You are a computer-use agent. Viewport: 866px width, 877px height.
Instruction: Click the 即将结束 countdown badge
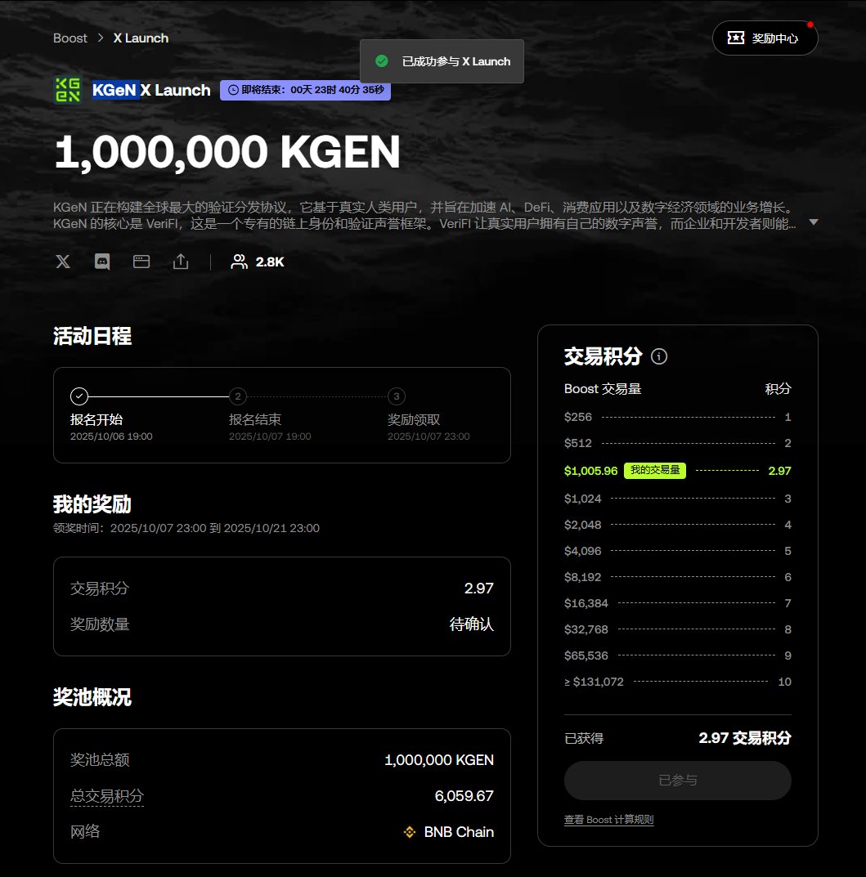[306, 90]
